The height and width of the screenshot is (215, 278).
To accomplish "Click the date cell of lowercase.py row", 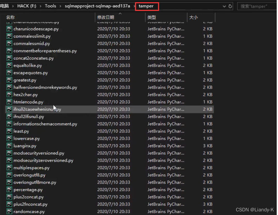I will 114,138.
